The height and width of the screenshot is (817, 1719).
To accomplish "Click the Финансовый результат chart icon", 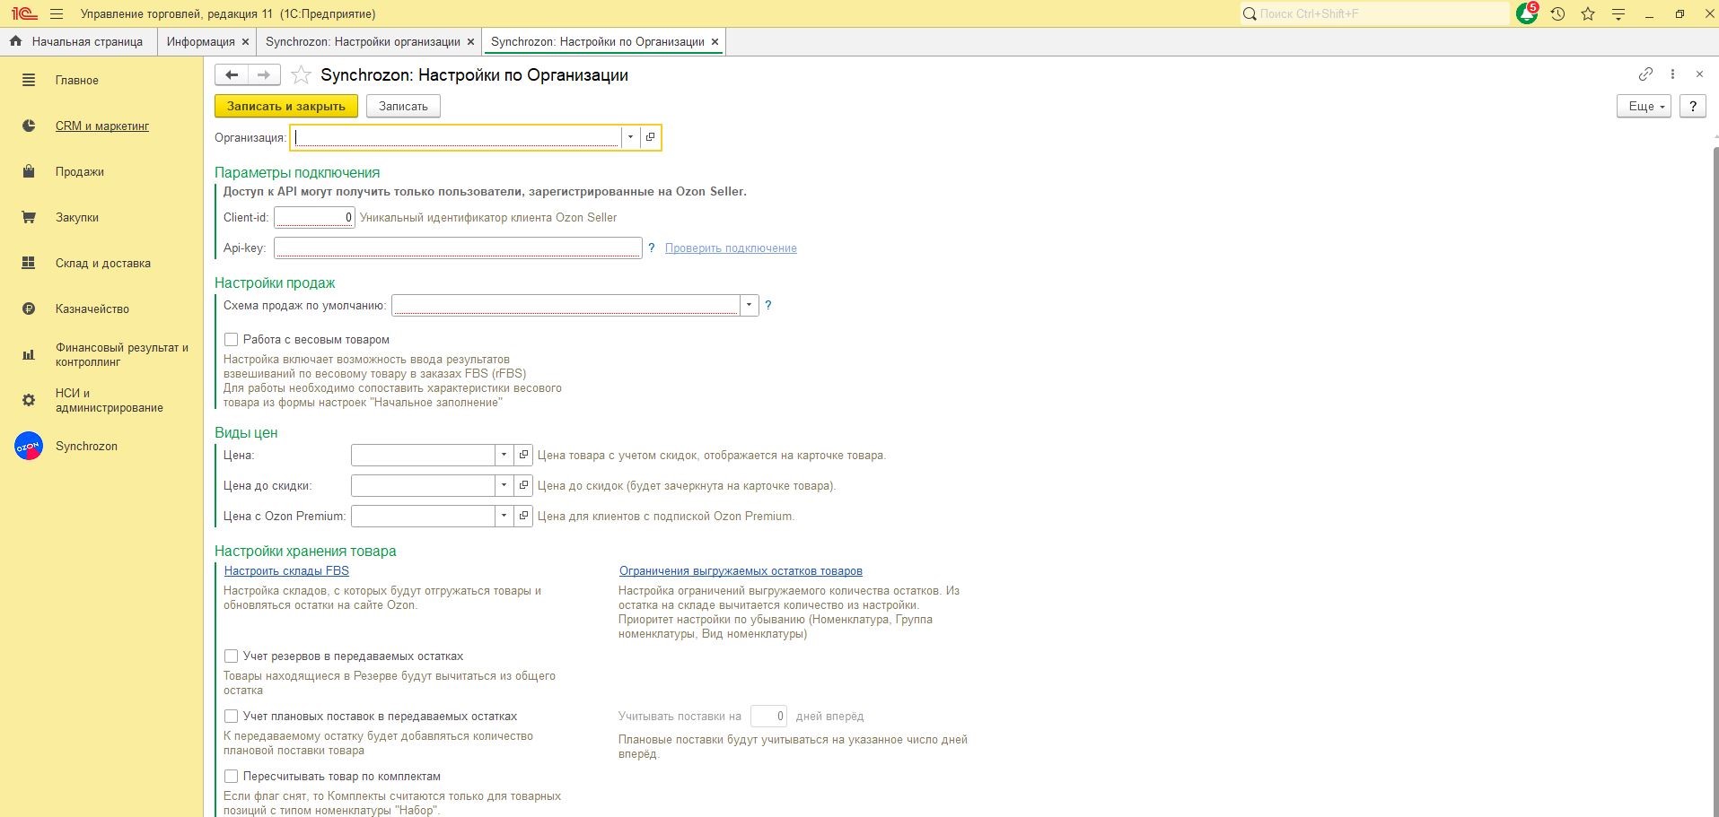I will pos(29,355).
